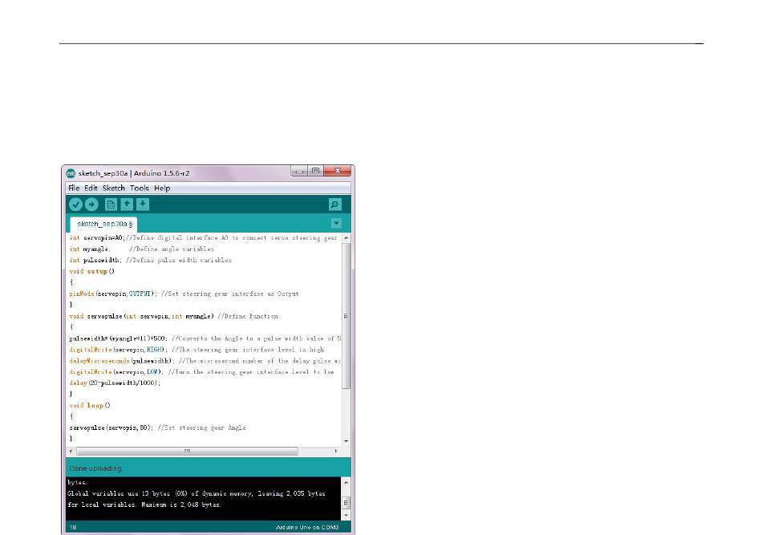Click the 'digitalWrite(servopin,HIGH);' line

click(197, 350)
